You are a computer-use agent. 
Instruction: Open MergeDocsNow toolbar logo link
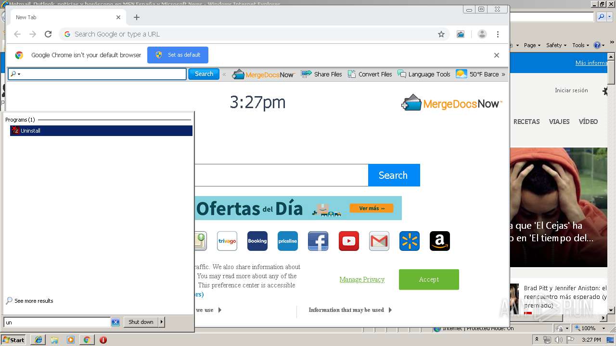(x=263, y=74)
